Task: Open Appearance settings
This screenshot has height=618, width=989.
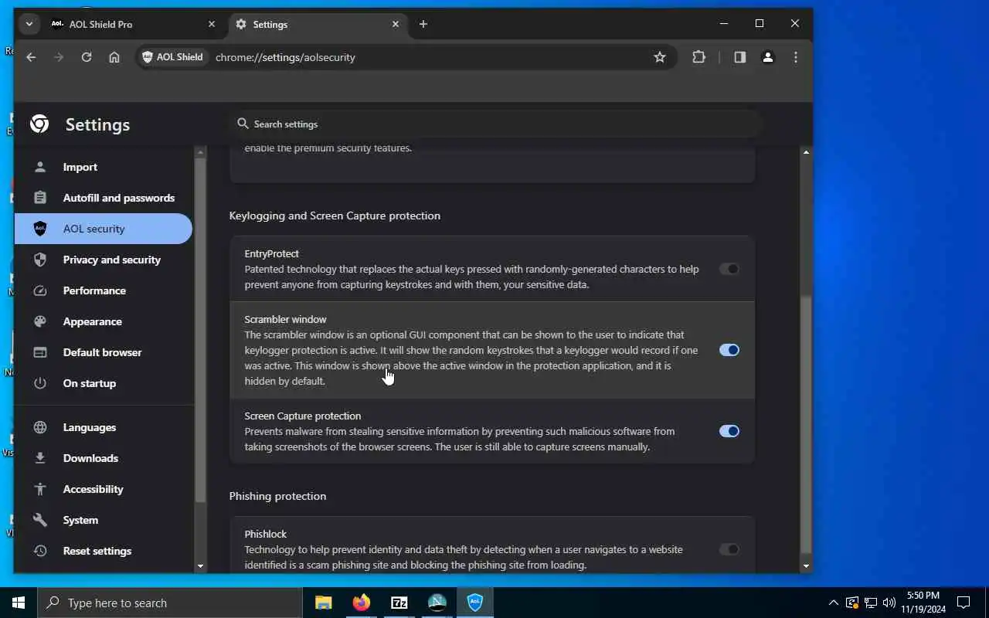Action: 104,321
